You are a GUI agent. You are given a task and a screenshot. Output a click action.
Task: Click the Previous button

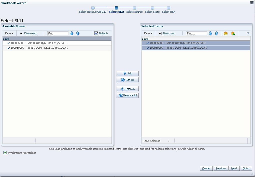pyautogui.click(x=221, y=168)
